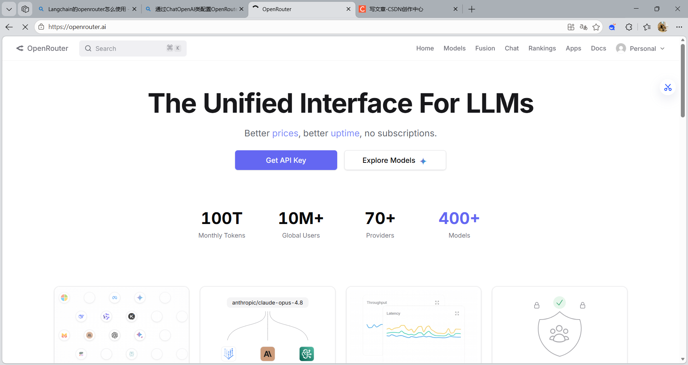Open the Fusion nav item
Viewport: 688px width, 365px height.
click(485, 48)
